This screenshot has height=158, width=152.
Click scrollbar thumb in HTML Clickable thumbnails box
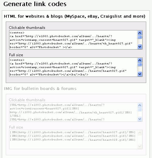click(x=140, y=37)
